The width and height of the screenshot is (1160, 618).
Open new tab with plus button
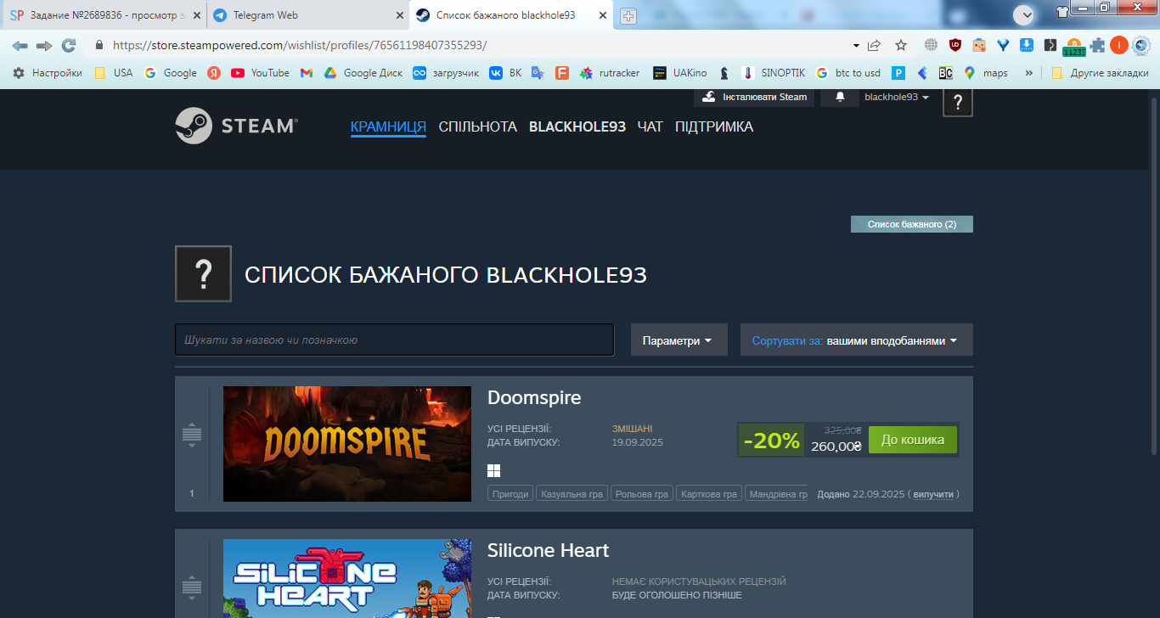coord(628,16)
